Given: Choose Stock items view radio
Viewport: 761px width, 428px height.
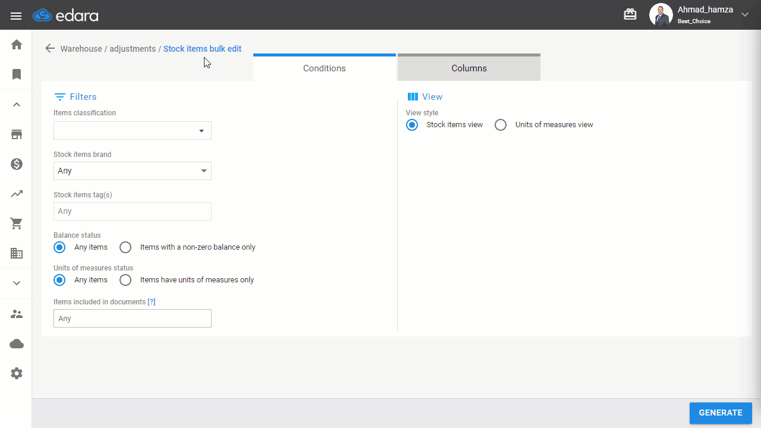Looking at the screenshot, I should click(412, 125).
